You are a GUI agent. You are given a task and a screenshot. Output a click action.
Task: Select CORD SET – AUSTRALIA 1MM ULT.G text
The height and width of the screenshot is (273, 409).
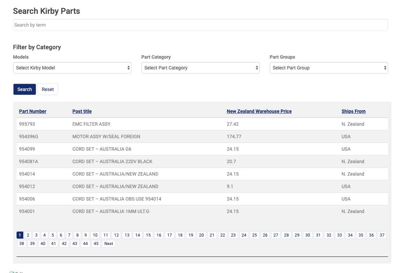(x=111, y=211)
